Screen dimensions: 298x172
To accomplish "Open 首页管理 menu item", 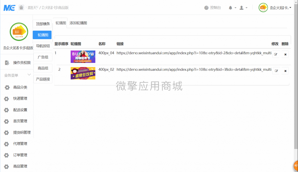I will [20, 121].
